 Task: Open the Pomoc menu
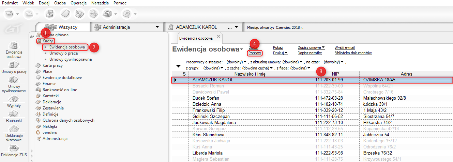pos(120,3)
